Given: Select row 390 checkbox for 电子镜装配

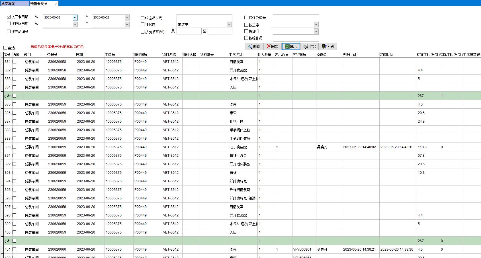Looking at the screenshot, I should pyautogui.click(x=15, y=147).
